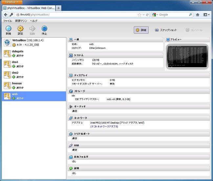Click the Other/Unknown OS type value
The height and width of the screenshot is (181, 213).
pyautogui.click(x=97, y=48)
